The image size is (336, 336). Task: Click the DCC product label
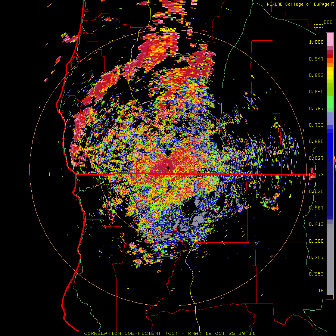pyautogui.click(x=328, y=22)
